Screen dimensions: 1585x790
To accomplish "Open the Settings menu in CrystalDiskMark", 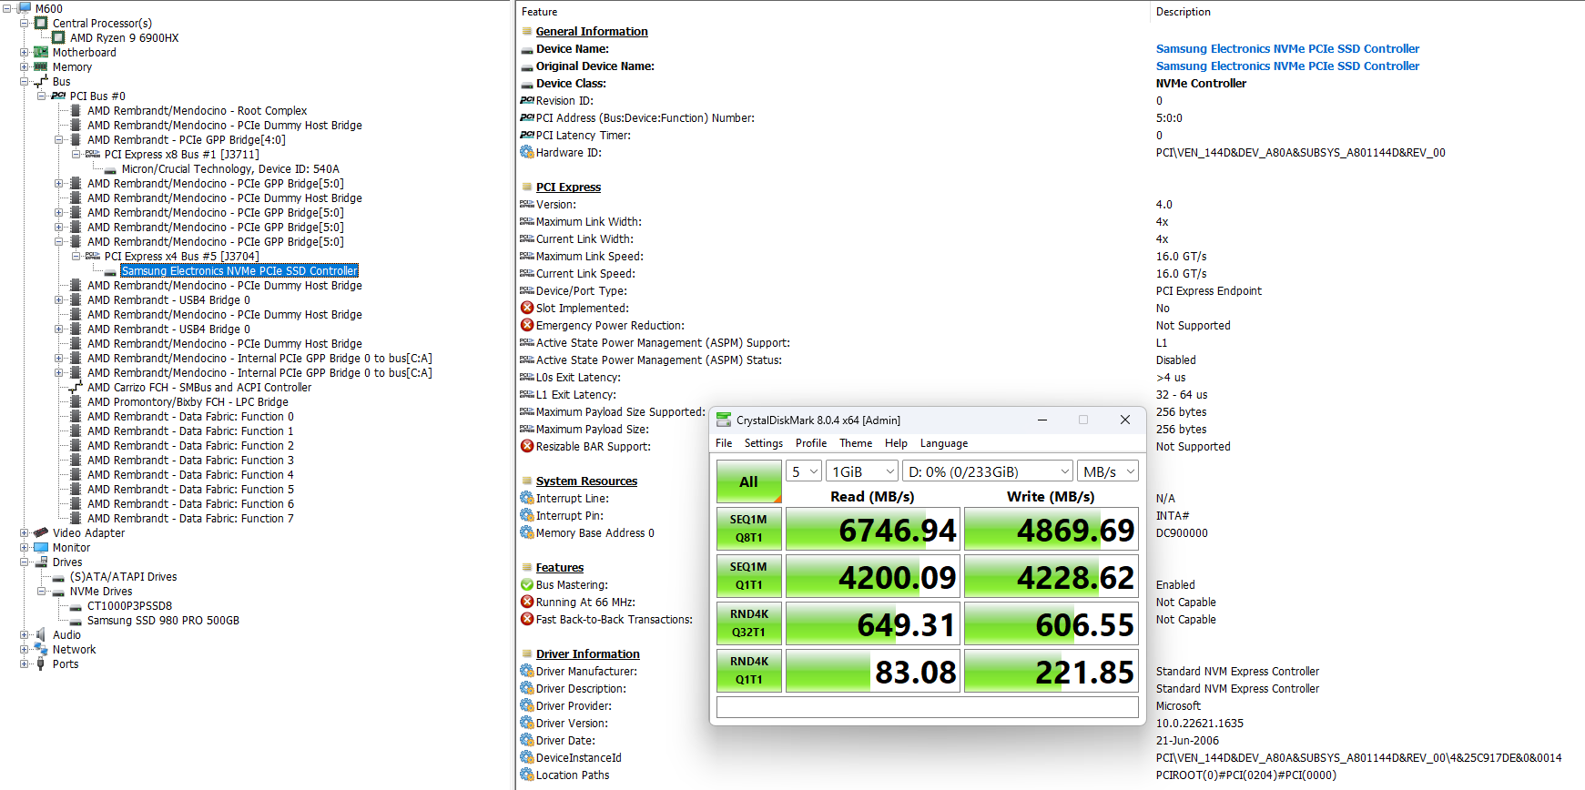I will [764, 443].
